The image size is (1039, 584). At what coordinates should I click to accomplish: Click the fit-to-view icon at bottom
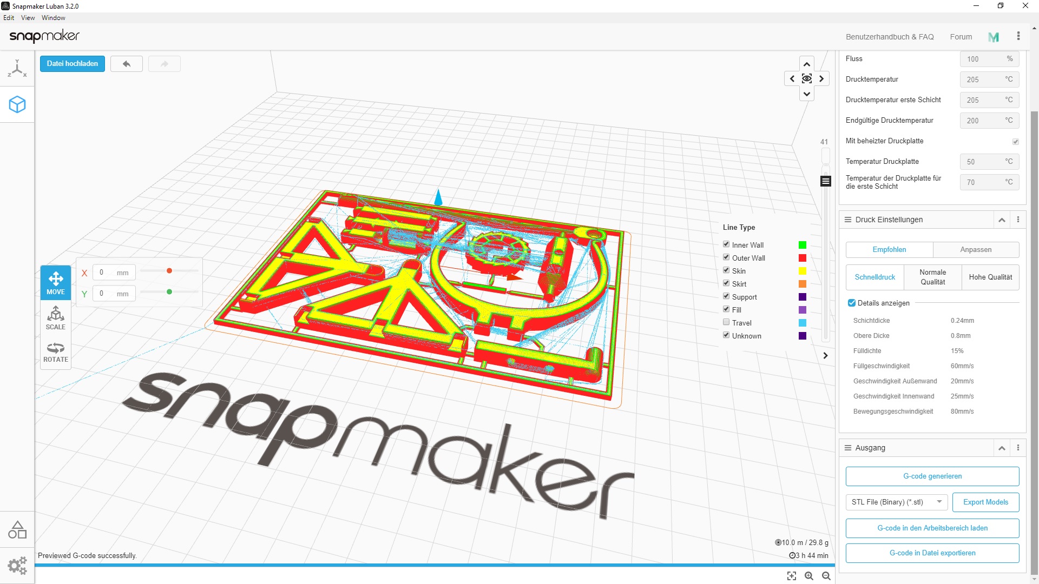click(x=792, y=576)
